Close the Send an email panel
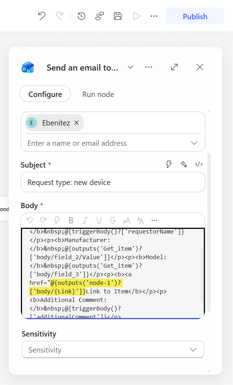This screenshot has height=385, width=233. [x=200, y=67]
